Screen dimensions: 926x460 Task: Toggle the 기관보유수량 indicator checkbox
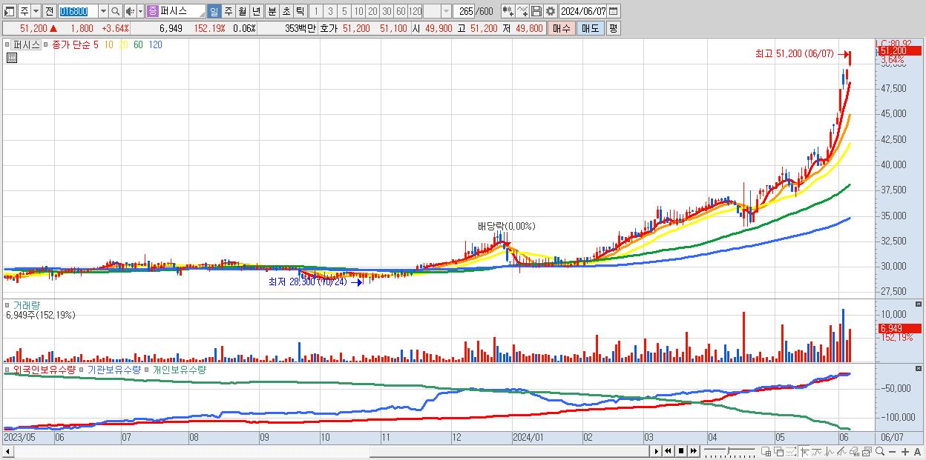click(82, 370)
